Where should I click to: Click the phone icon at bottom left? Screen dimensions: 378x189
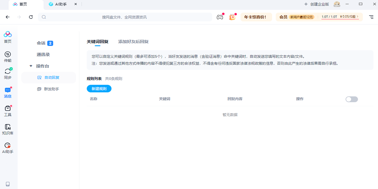[x=8, y=184]
